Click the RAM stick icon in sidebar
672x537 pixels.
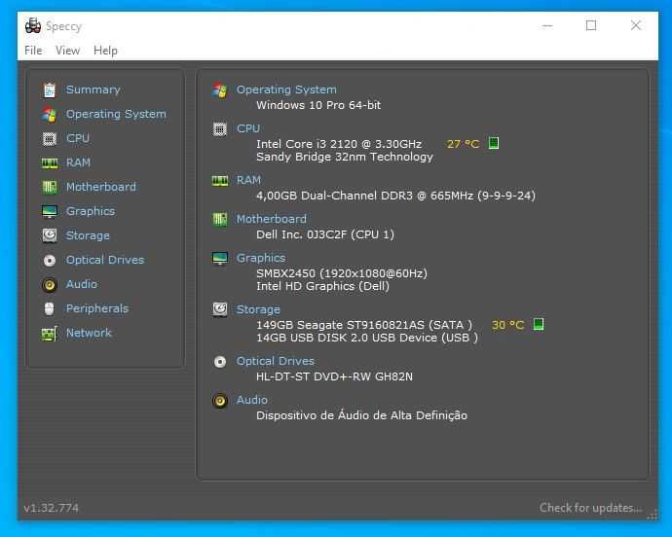50,163
